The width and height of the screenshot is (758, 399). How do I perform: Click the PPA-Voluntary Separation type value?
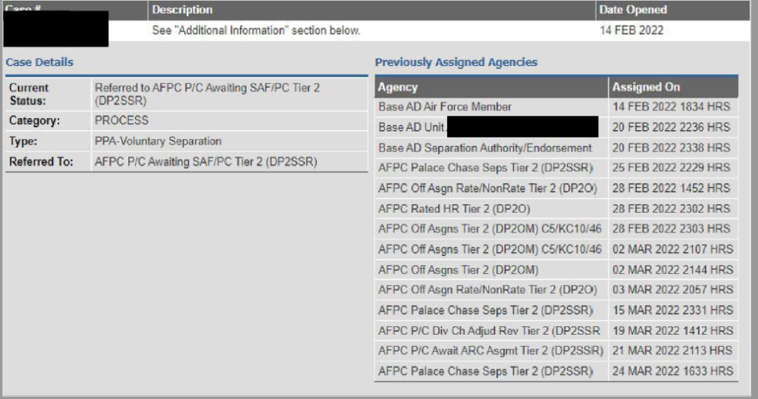[x=158, y=141]
